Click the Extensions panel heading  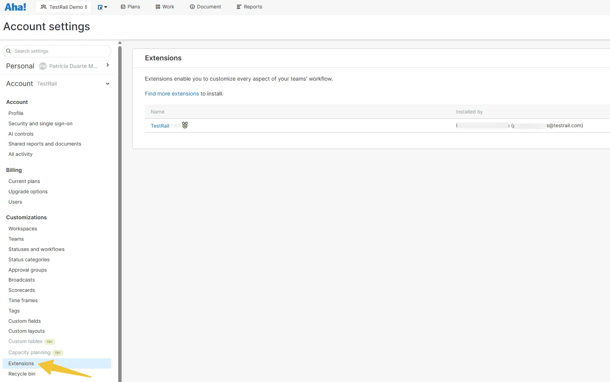click(x=163, y=58)
